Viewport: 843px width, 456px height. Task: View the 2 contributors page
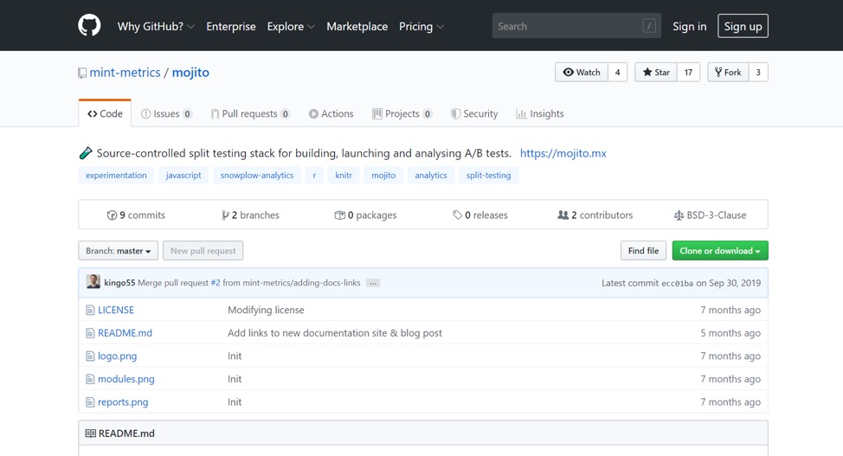595,215
